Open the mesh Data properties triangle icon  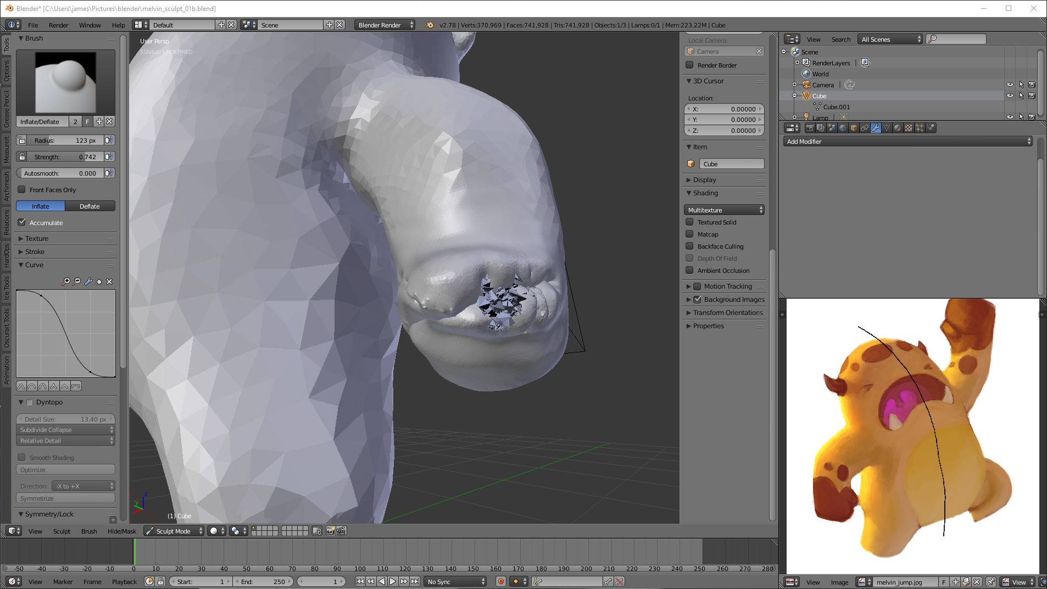point(887,128)
